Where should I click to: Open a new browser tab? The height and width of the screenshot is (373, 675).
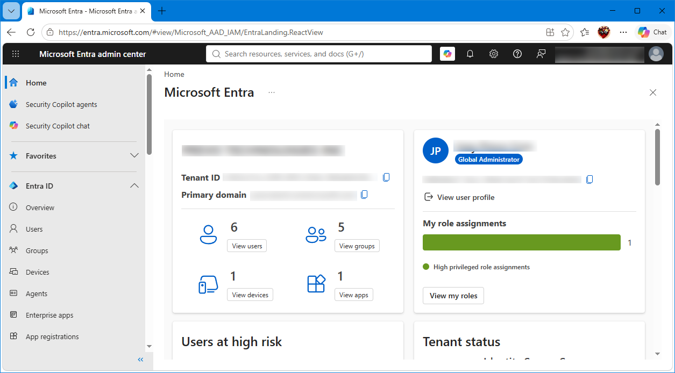click(162, 11)
